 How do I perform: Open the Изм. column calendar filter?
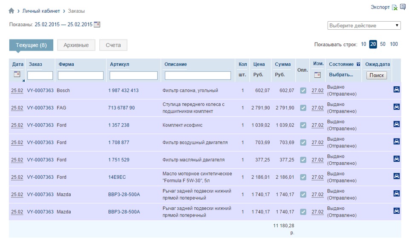click(x=317, y=75)
